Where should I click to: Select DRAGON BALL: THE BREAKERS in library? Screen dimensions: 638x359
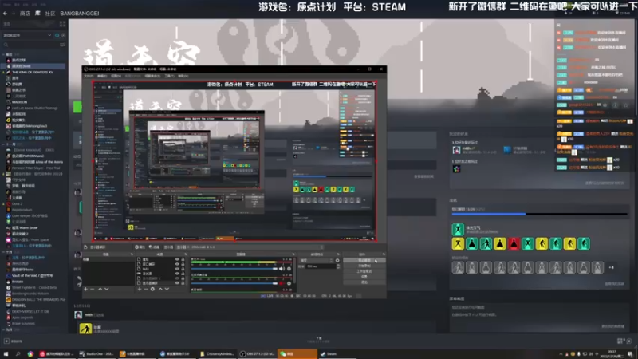point(37,300)
